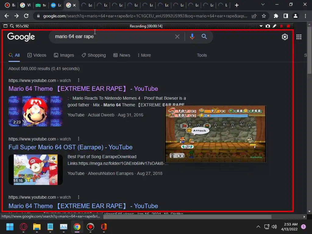Open Opera from the taskbar
Viewport: 312px width, 234px height.
pyautogui.click(x=23, y=227)
